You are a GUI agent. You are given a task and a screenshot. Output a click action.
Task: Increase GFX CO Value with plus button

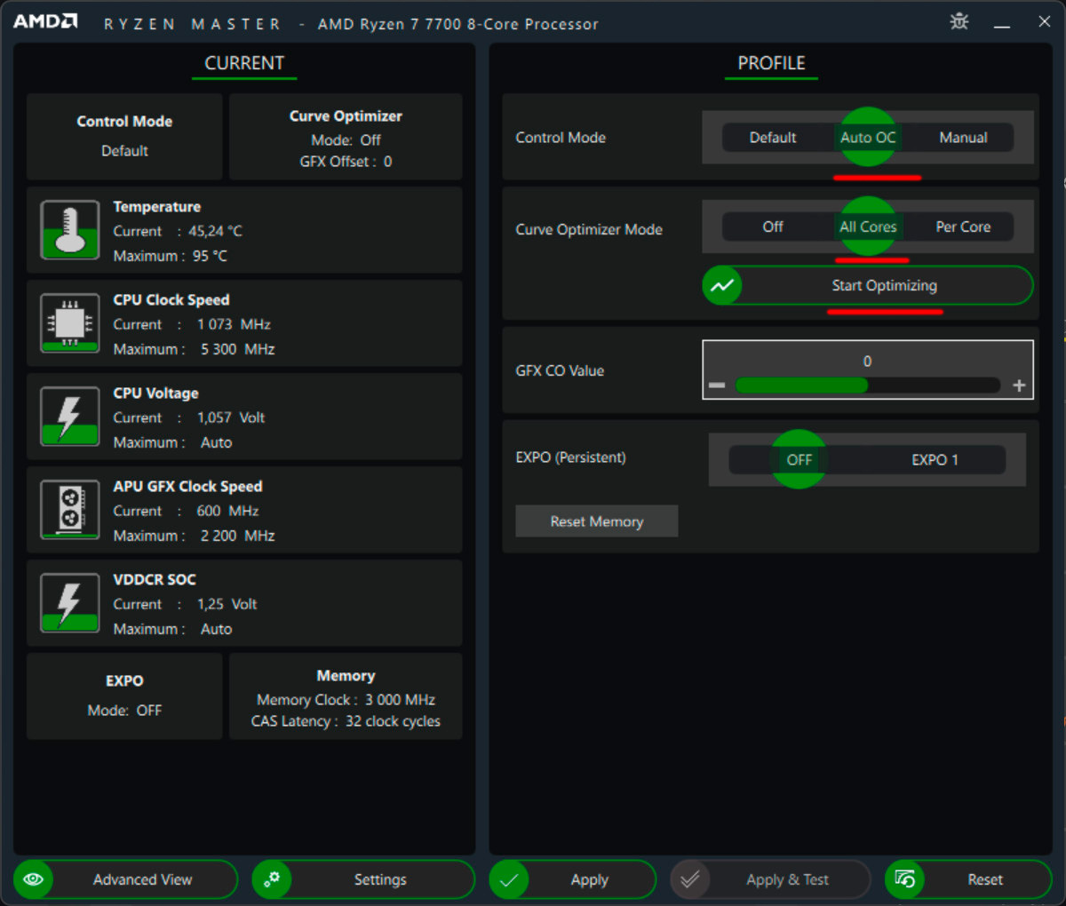click(x=1019, y=385)
